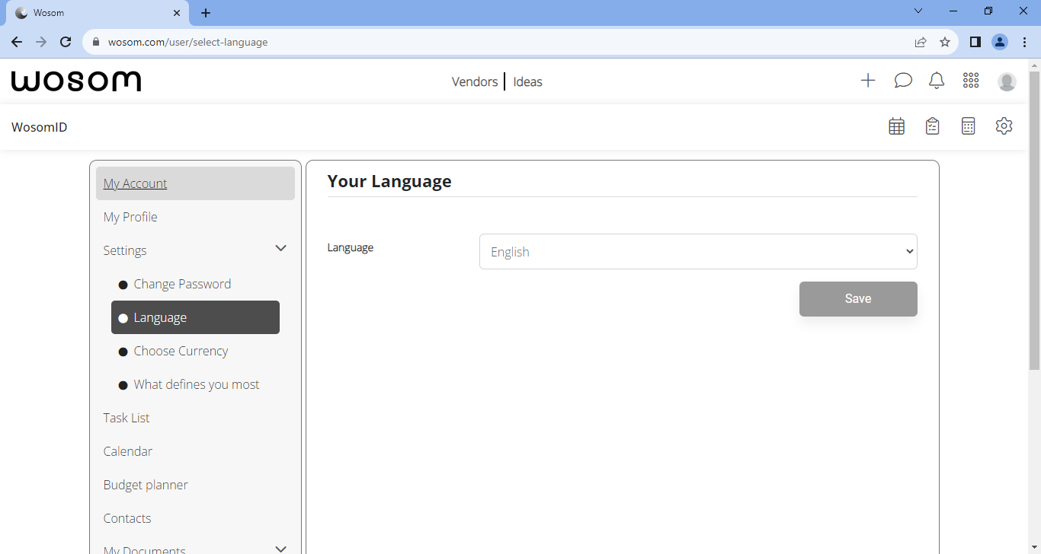Open the messages chat bubble icon
Screen dimensions: 1041x554
(x=903, y=81)
